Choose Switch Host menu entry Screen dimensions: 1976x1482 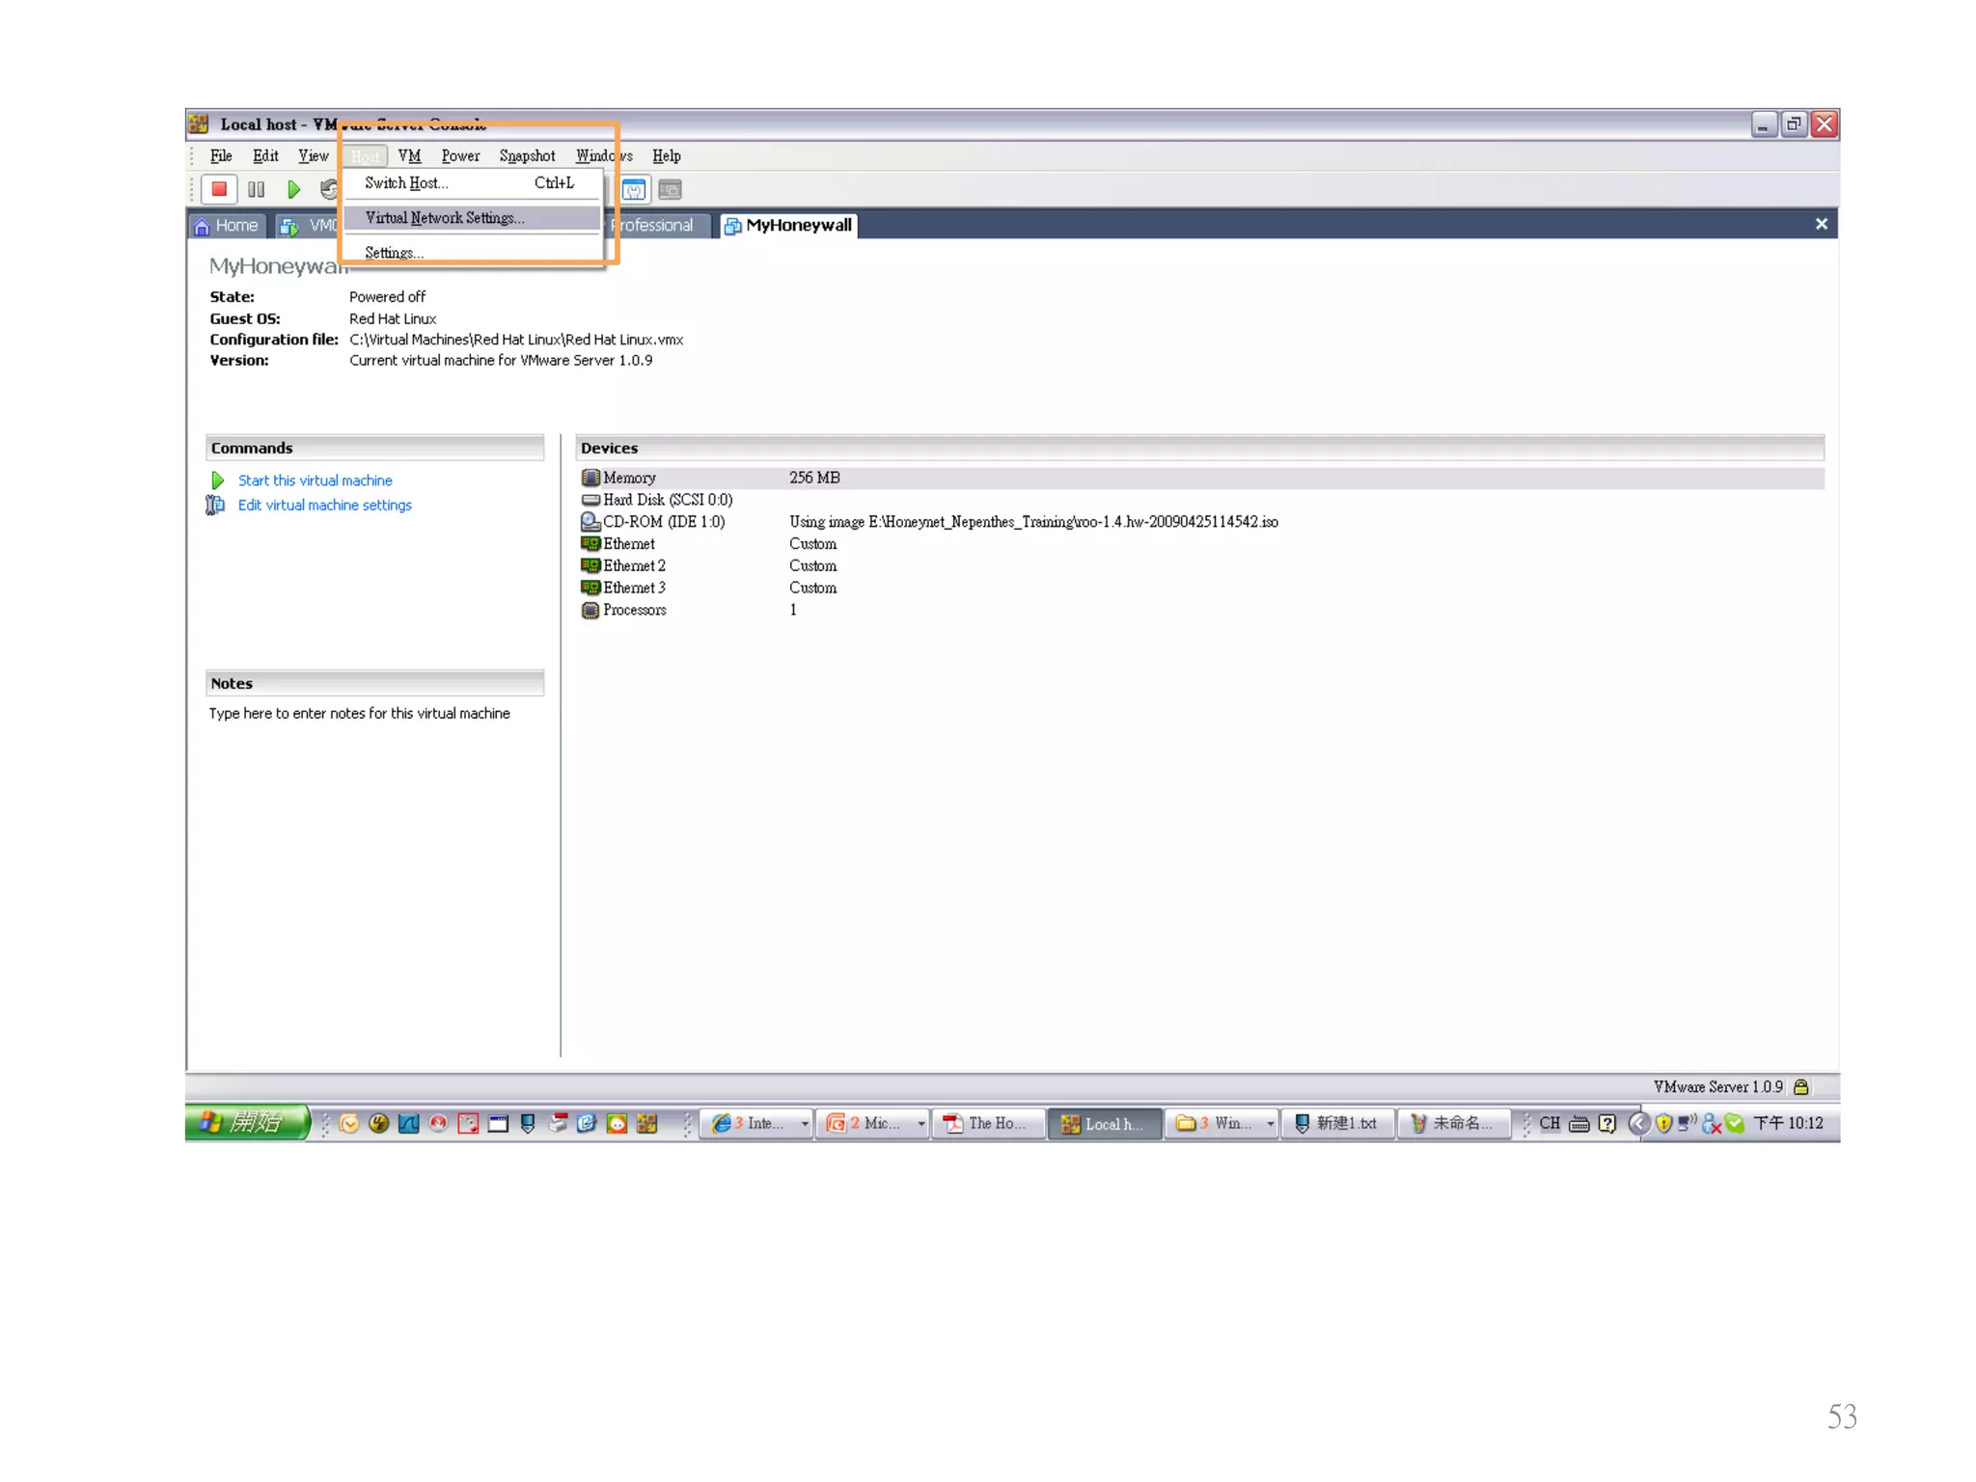click(406, 183)
